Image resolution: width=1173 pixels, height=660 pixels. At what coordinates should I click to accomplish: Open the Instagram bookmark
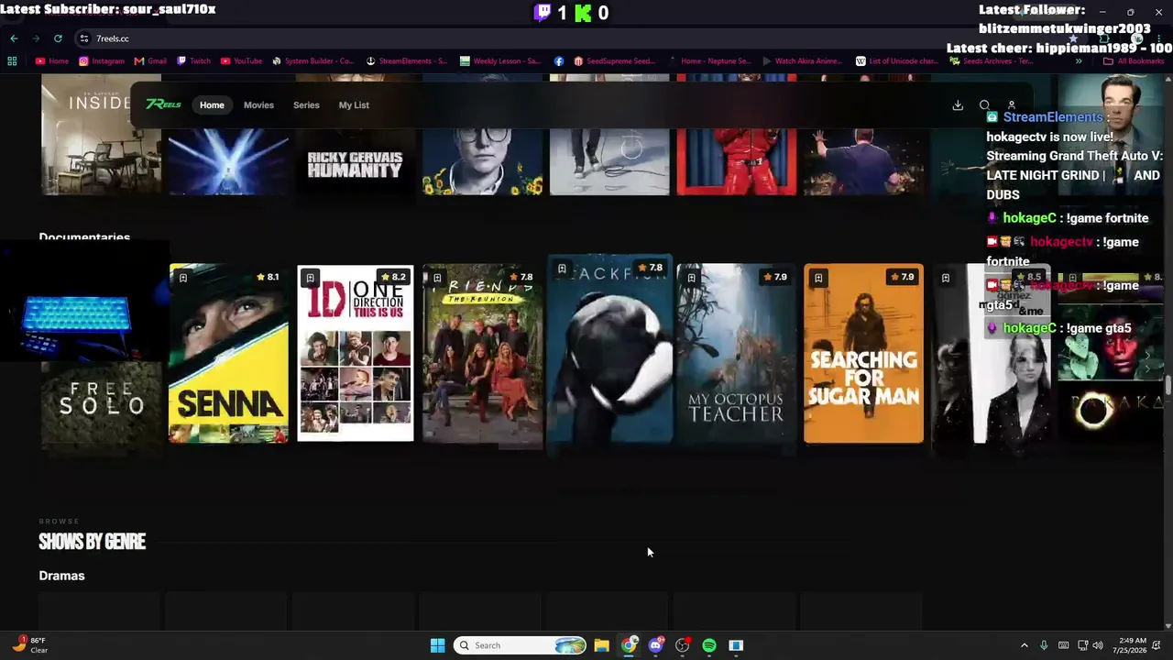[x=102, y=61]
